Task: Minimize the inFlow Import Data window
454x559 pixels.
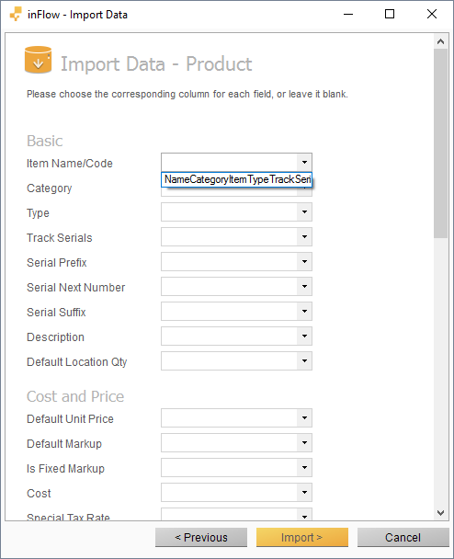Action: point(348,15)
